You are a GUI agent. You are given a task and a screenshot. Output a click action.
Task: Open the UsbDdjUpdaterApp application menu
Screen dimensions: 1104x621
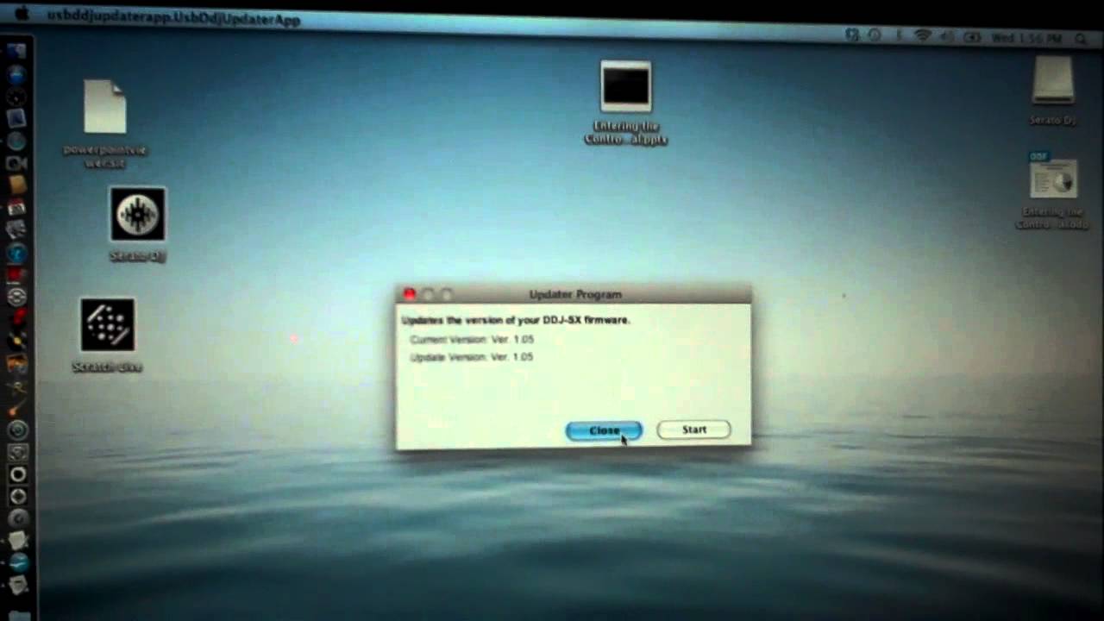pos(173,18)
